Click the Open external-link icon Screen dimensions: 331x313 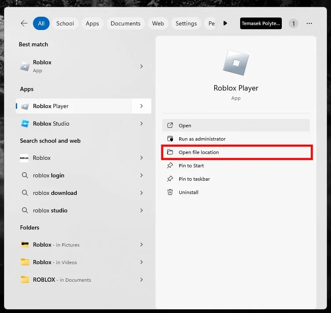pyautogui.click(x=170, y=125)
